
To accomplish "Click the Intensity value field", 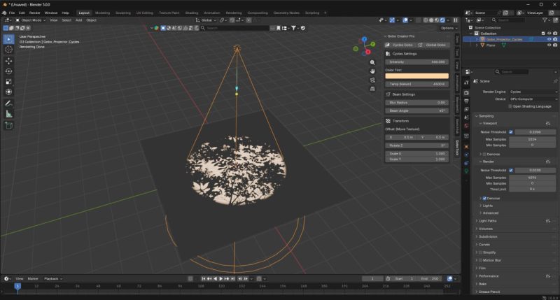I will (417, 62).
